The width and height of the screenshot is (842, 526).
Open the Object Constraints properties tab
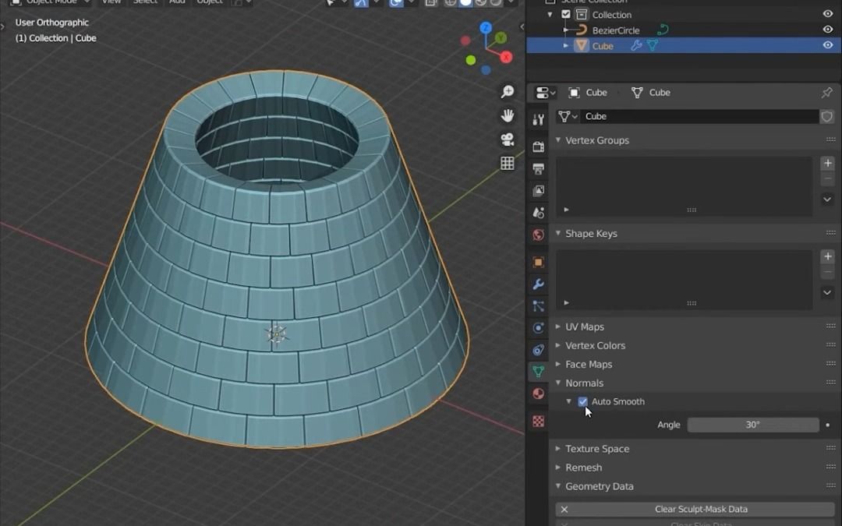[538, 350]
